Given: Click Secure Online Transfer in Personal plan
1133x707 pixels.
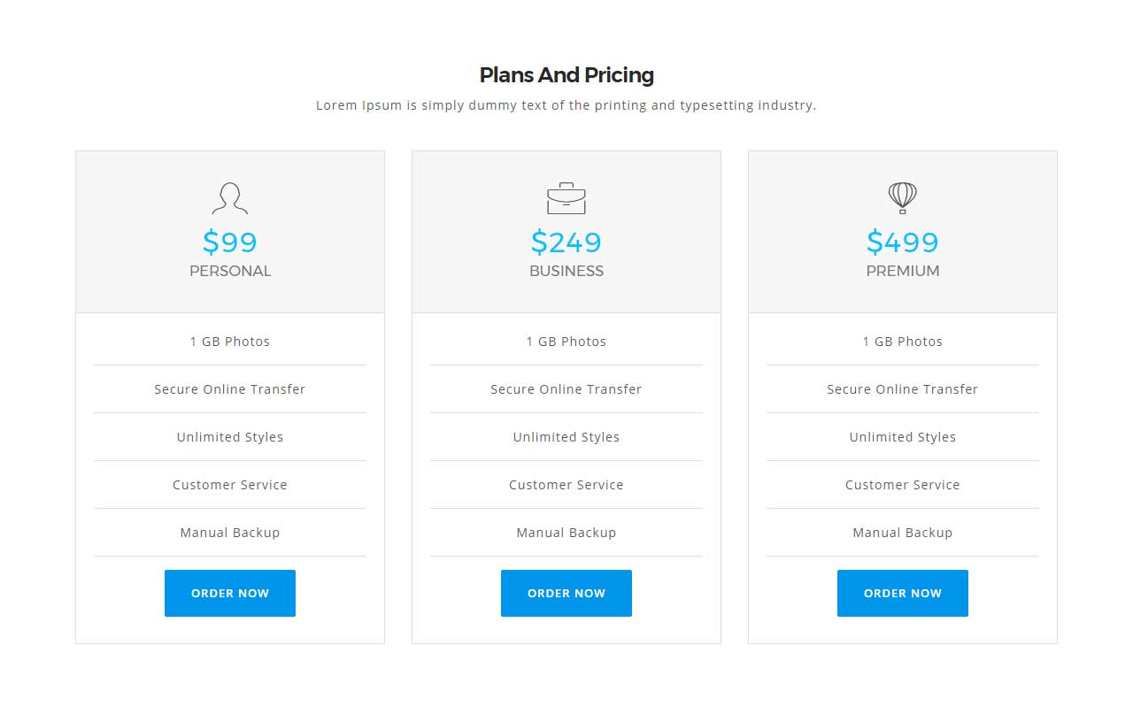Looking at the screenshot, I should 230,389.
